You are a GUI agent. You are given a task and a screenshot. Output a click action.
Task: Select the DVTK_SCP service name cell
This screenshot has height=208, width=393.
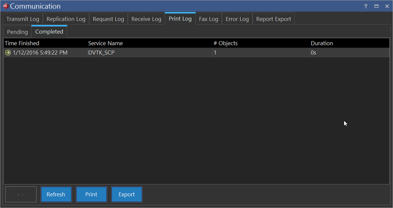point(101,52)
